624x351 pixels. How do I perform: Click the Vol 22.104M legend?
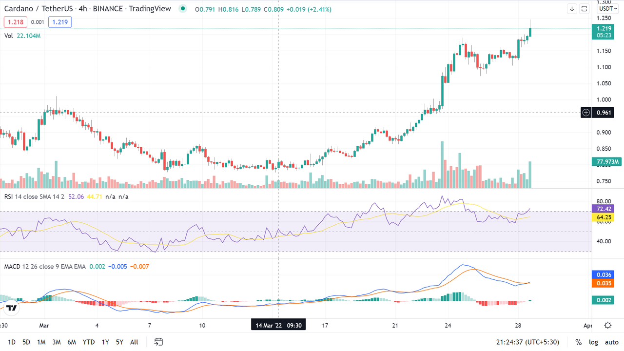point(22,36)
